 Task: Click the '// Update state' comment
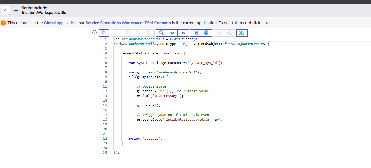pos(151,86)
